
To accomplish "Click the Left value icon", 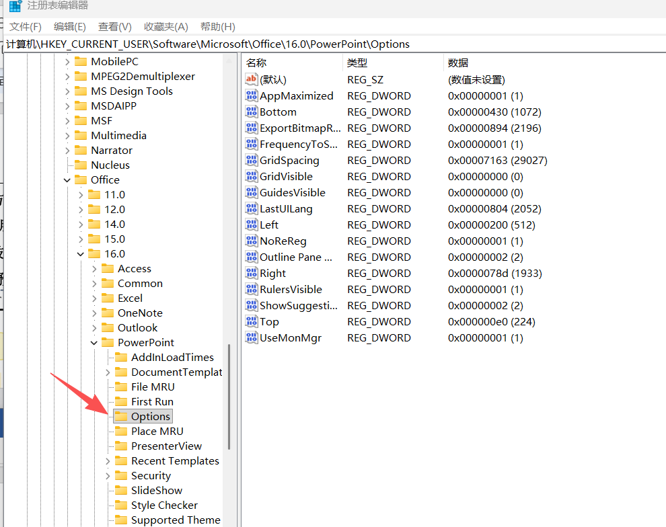I will tap(252, 225).
